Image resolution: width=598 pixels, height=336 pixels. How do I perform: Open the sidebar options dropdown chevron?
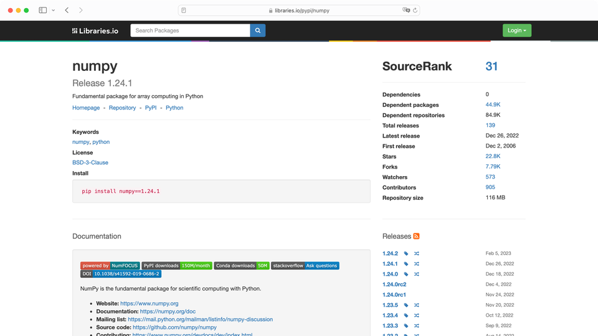54,11
